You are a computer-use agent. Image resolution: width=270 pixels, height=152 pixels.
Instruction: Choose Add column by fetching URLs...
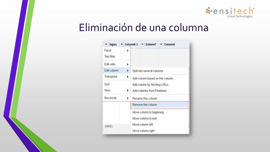click(x=160, y=85)
